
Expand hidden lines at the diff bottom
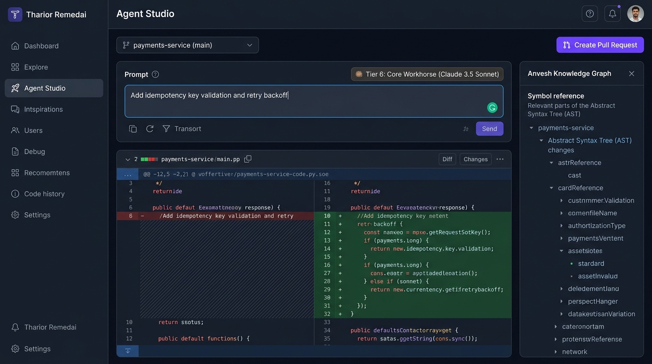click(x=128, y=351)
